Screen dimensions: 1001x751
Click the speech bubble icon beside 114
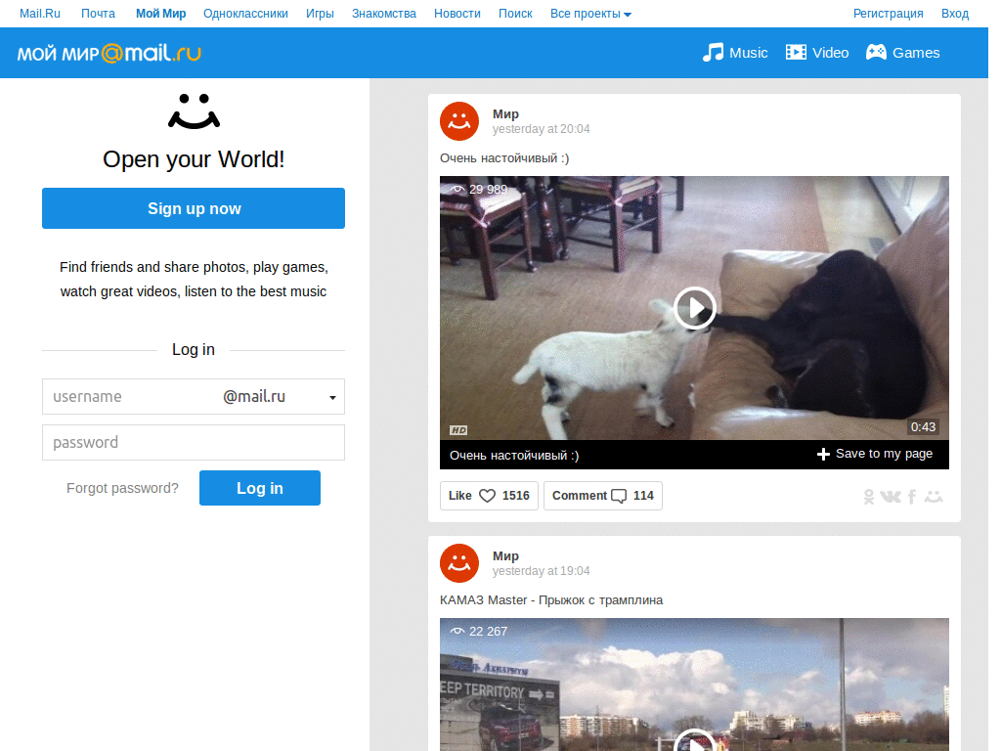(x=619, y=496)
